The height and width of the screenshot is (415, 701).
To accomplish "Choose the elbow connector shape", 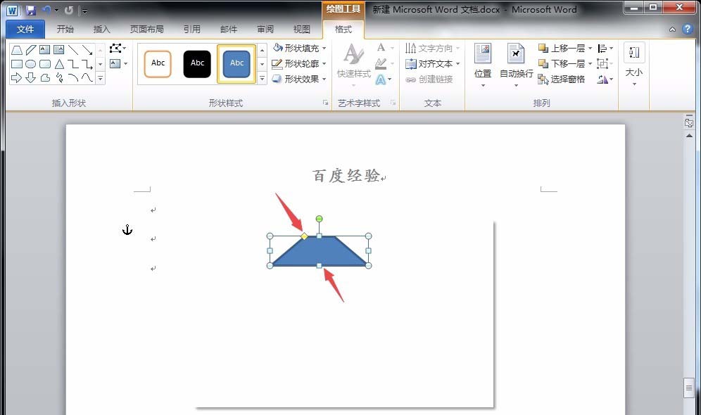I will pyautogui.click(x=73, y=64).
